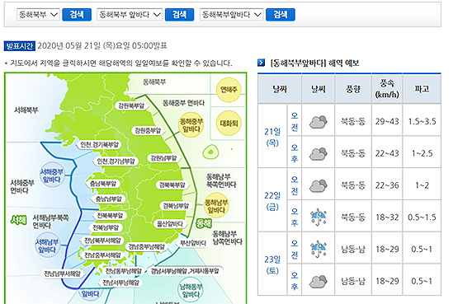Screen dimensions: 458x304
Task: Open the third 동해북부앞바다 dropdown
Action: click(x=231, y=15)
